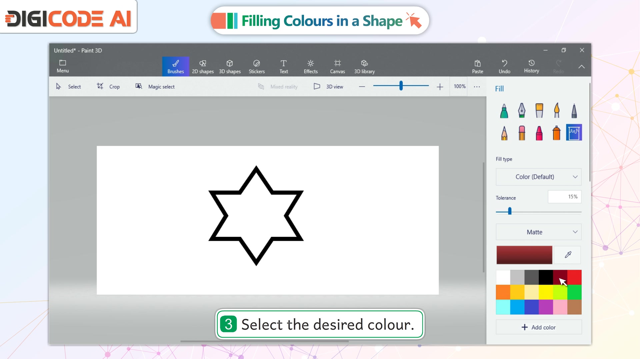This screenshot has width=640, height=359.
Task: Choose the pink color swatch
Action: click(x=560, y=307)
